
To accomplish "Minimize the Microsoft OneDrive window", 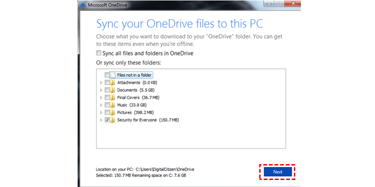I will click(x=270, y=3).
